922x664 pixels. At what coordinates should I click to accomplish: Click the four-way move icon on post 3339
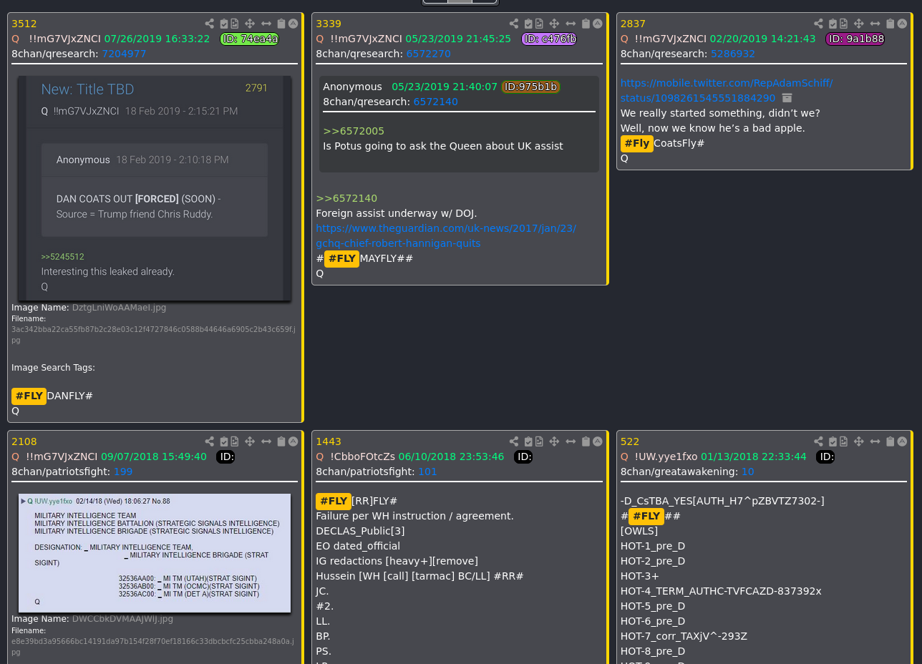pyautogui.click(x=554, y=24)
